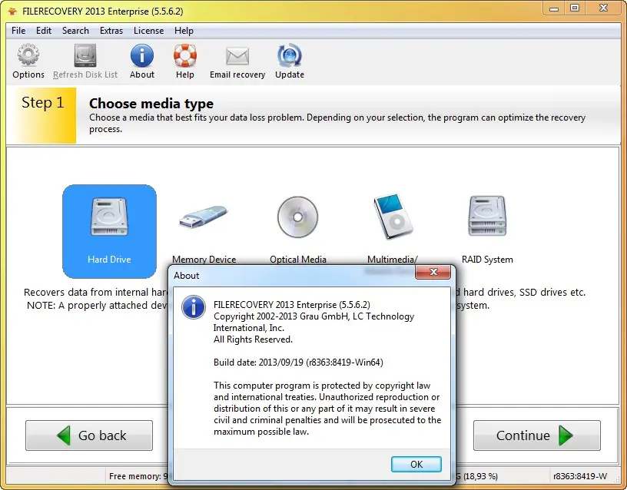Open Email recovery envelope icon
627x490 pixels.
point(237,55)
